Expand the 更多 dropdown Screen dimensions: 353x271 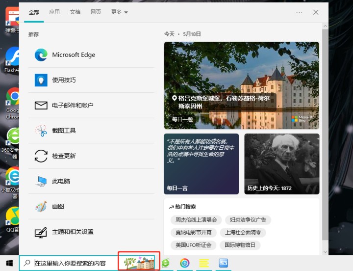(119, 12)
